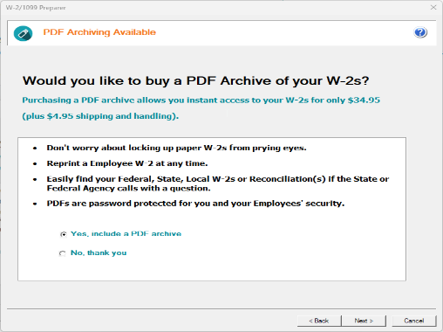Click the "Reprint a Employee W-2" bullet

click(127, 163)
